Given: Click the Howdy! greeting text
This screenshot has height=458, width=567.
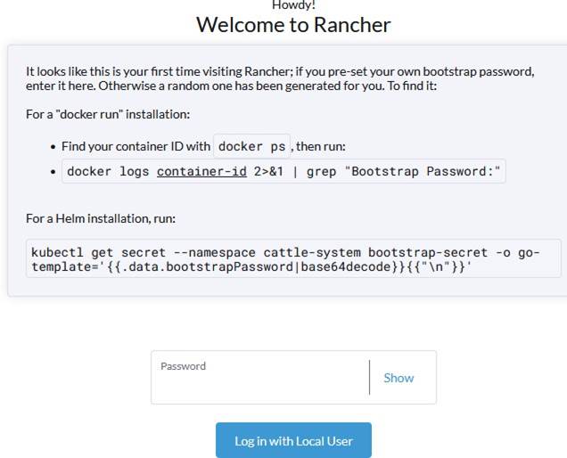Looking at the screenshot, I should click(x=293, y=4).
